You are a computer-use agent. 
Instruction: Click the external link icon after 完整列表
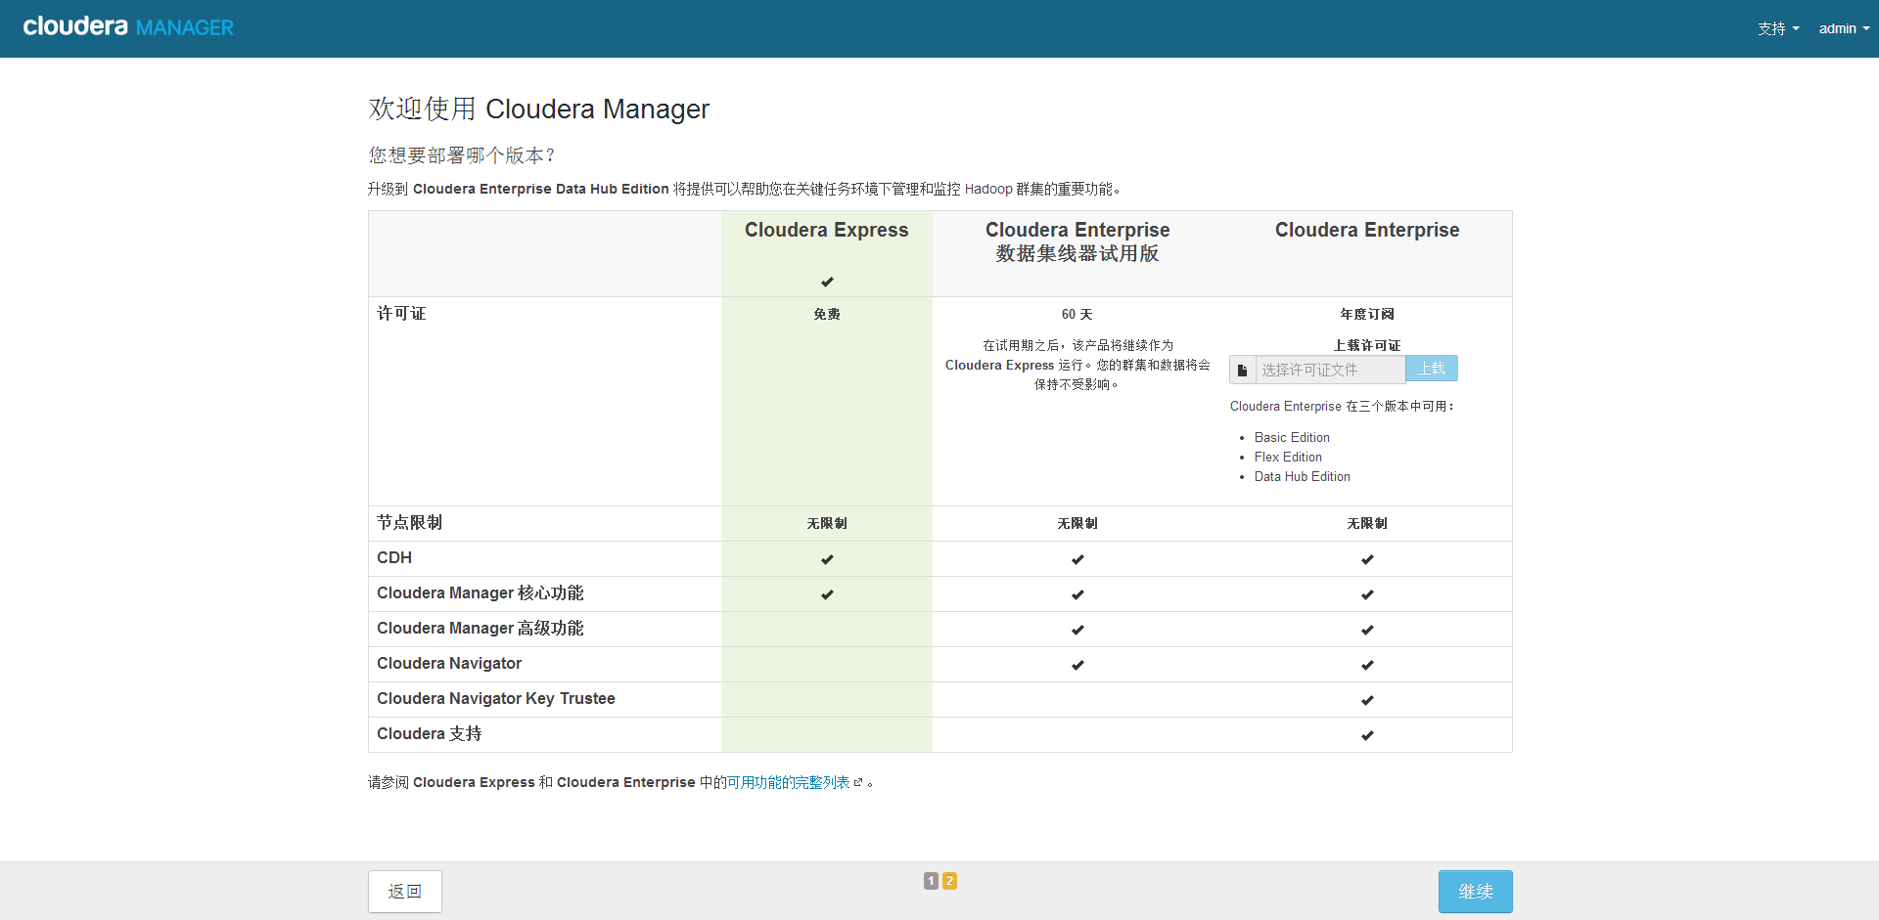click(x=858, y=782)
